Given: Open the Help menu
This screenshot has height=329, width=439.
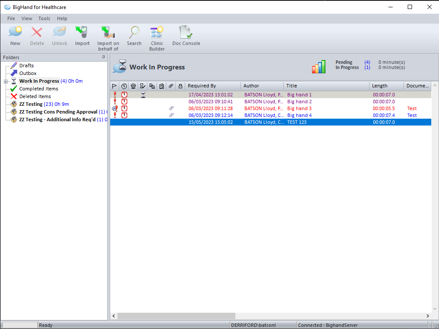Looking at the screenshot, I should point(62,18).
